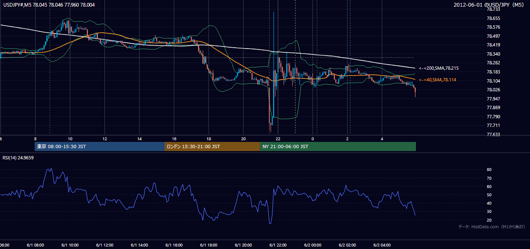Click hour tick 18 above the session bars

tap(209, 139)
